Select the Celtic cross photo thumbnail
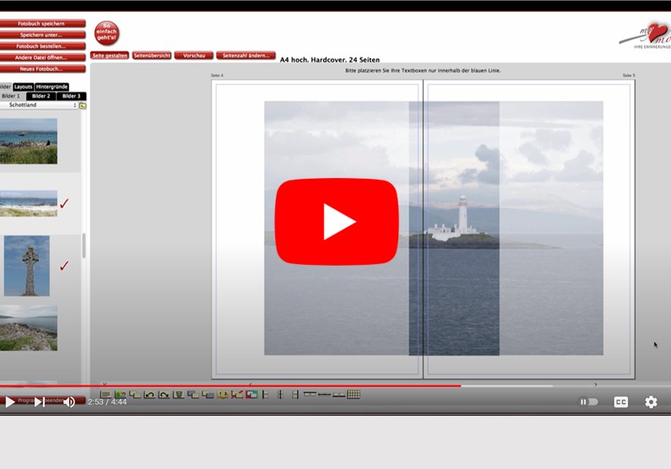 tap(27, 266)
